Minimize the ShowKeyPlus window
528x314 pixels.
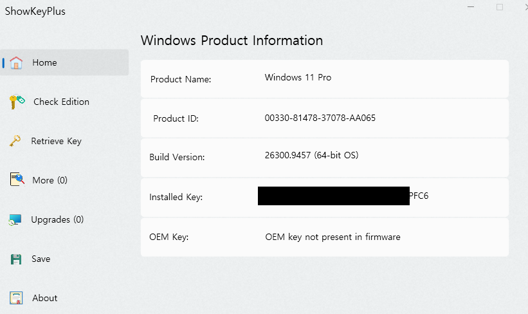tap(471, 7)
